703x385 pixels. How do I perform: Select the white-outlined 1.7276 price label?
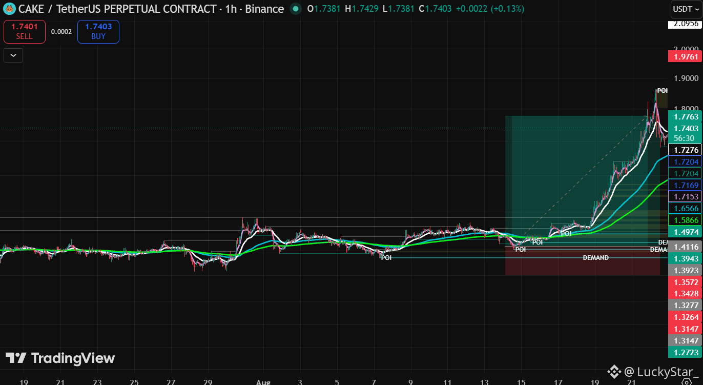click(686, 150)
